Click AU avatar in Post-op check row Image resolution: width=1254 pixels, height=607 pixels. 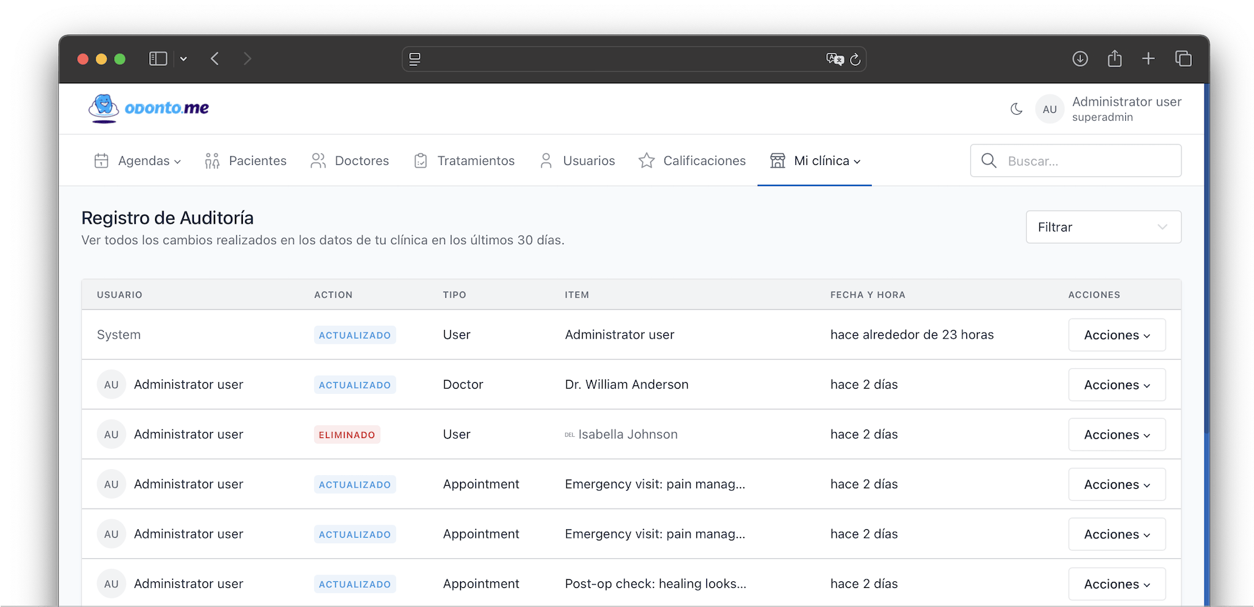[112, 584]
